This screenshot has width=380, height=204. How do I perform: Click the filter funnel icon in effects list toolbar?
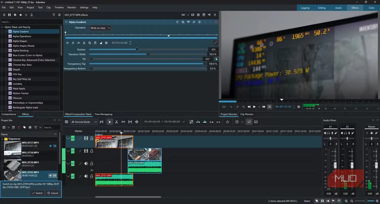(54, 15)
